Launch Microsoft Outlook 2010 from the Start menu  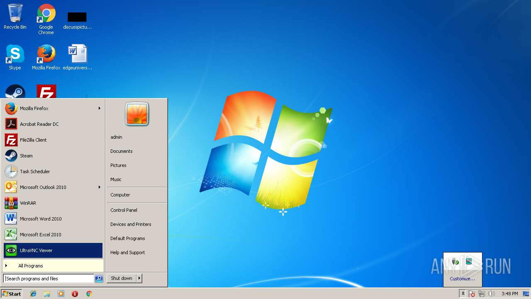[53, 187]
